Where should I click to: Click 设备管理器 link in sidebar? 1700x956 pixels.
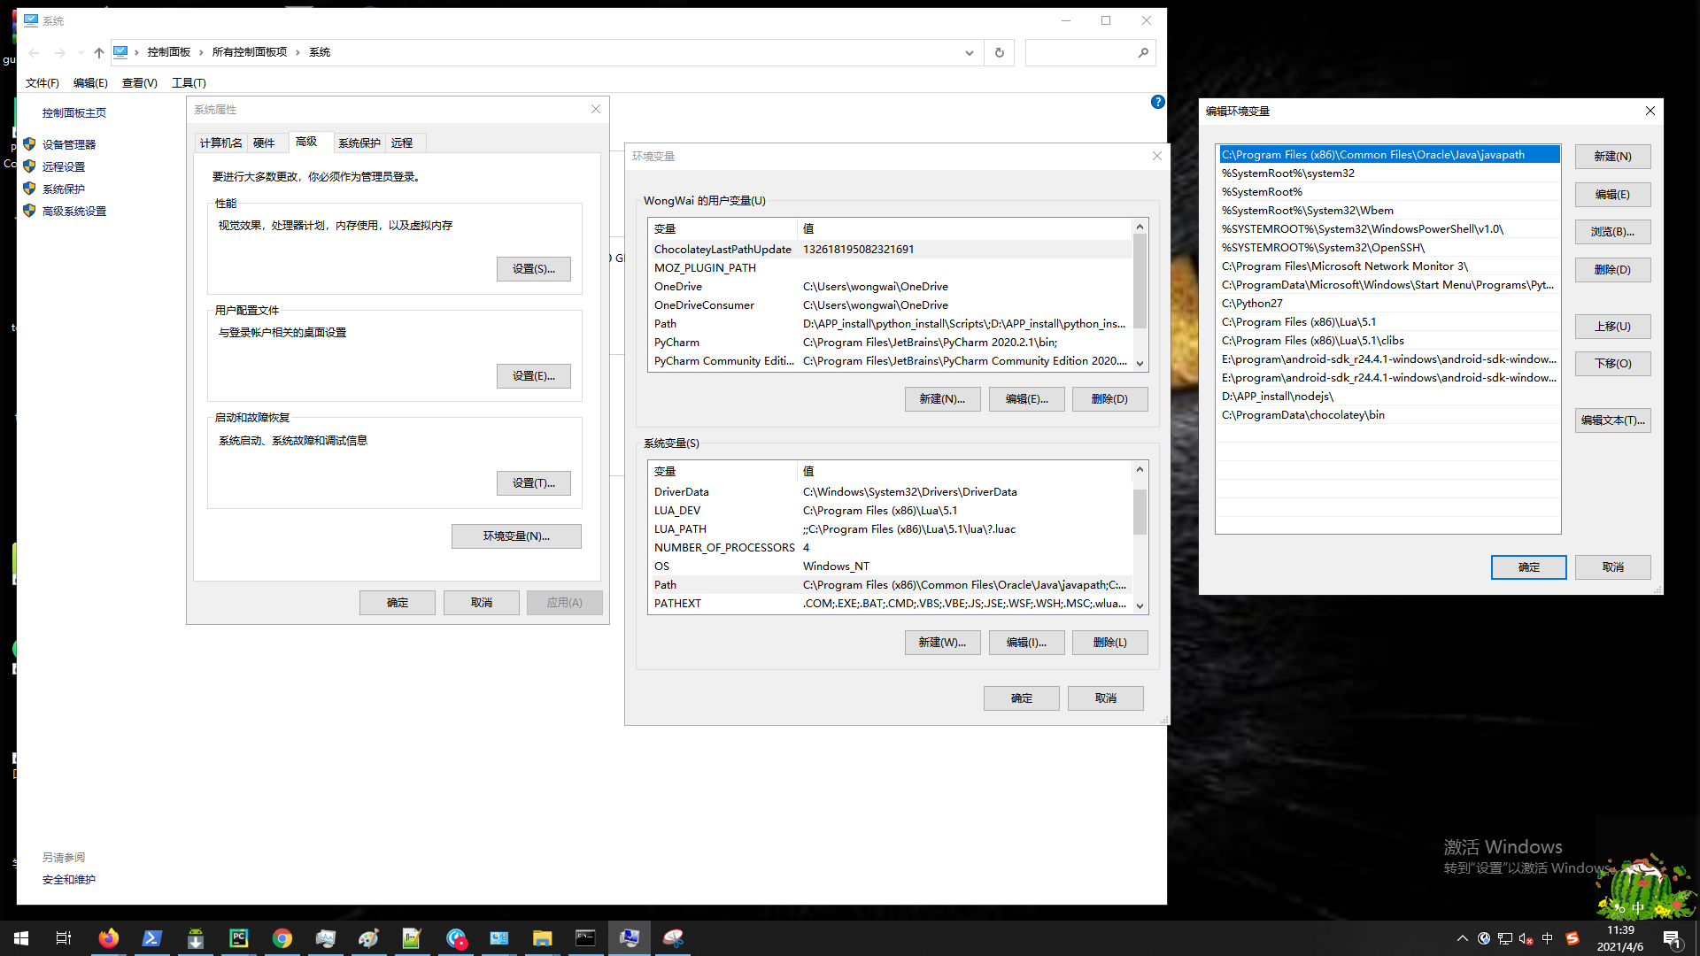[x=69, y=144]
